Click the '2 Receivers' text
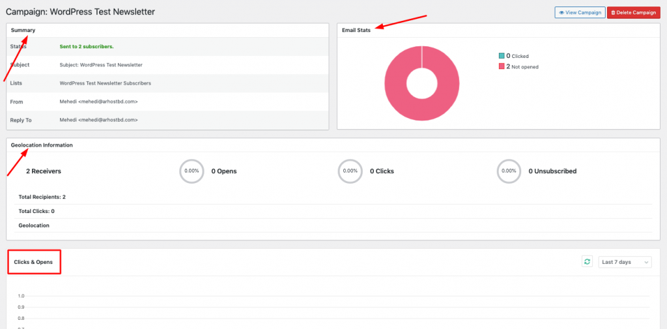The height and width of the screenshot is (329, 667). pyautogui.click(x=44, y=171)
